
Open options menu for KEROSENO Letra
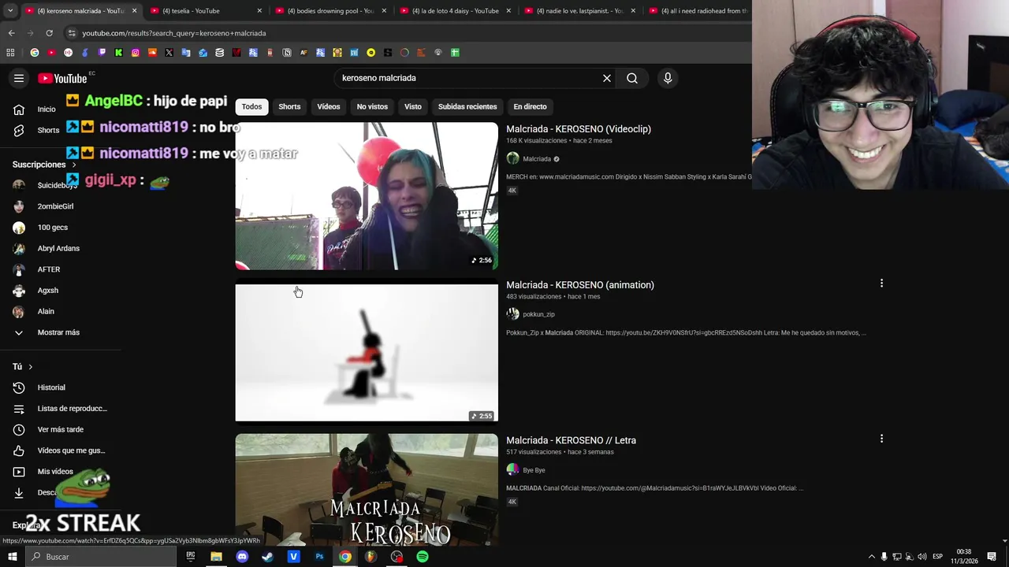(x=881, y=439)
